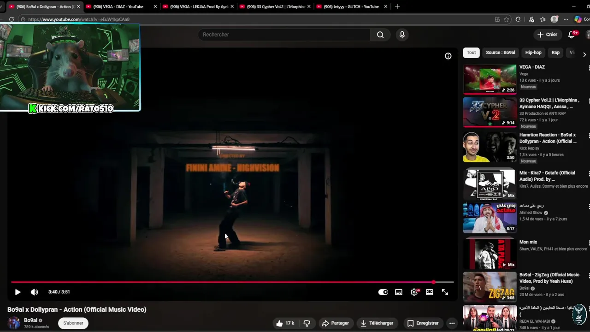
Task: Open YouTube notifications bell
Action: pyautogui.click(x=572, y=35)
